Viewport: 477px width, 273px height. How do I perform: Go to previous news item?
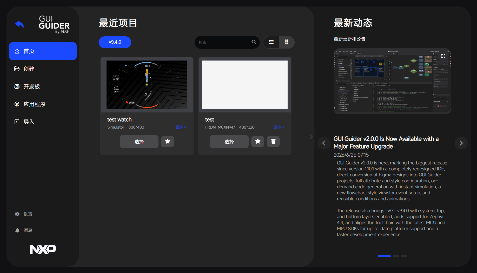point(324,143)
